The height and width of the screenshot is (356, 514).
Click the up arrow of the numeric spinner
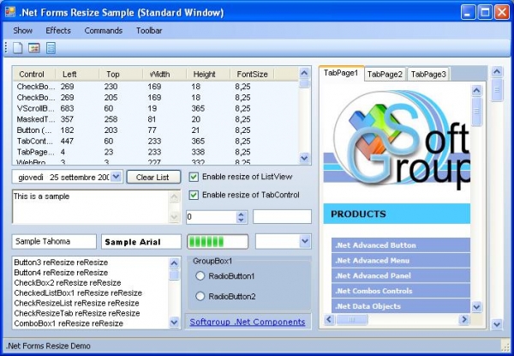(242, 214)
